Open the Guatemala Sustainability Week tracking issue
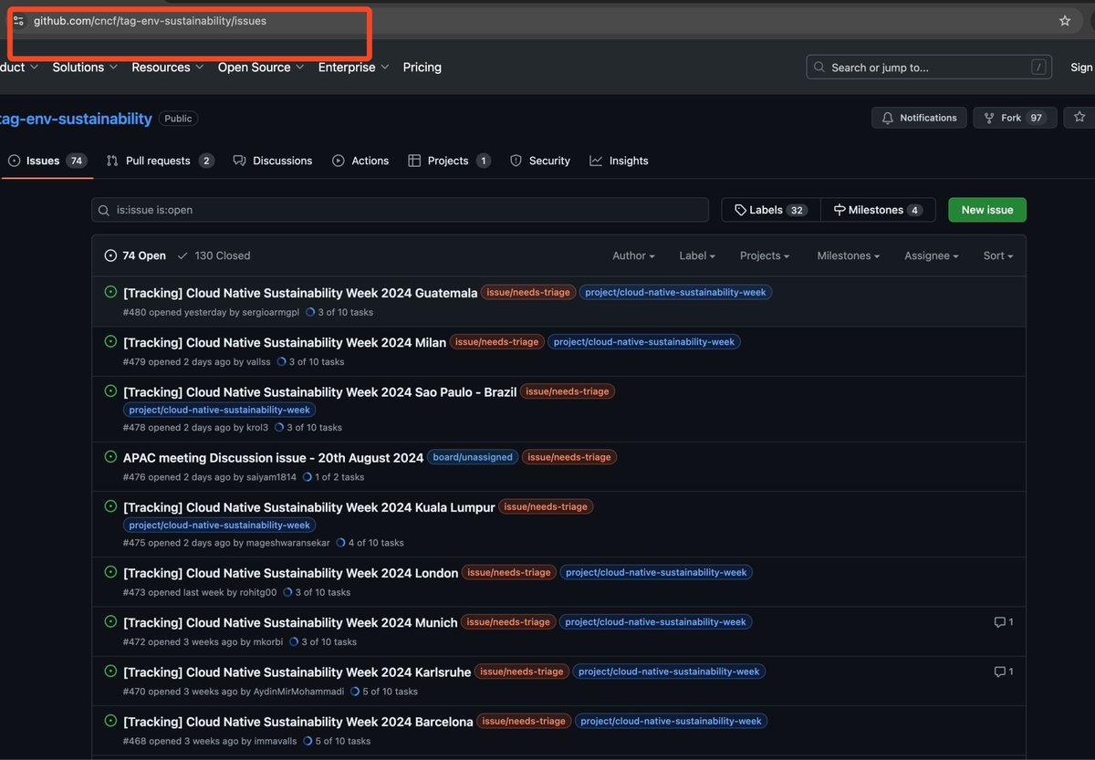Screen dimensions: 1095x760 300,293
